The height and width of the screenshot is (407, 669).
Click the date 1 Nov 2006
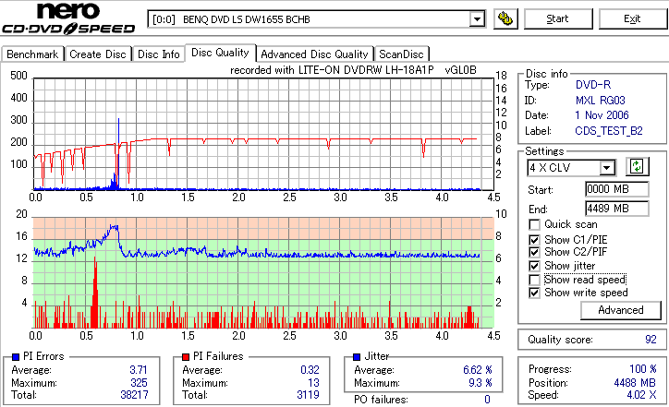(602, 115)
